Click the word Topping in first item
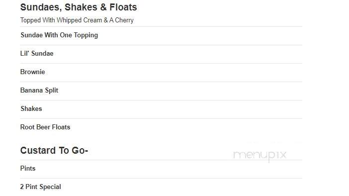Screen dimensions: 349x196 click(86, 35)
